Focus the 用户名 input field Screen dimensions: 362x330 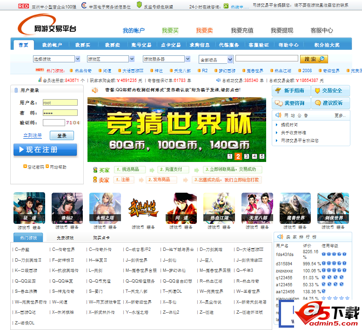pyautogui.click(x=60, y=102)
